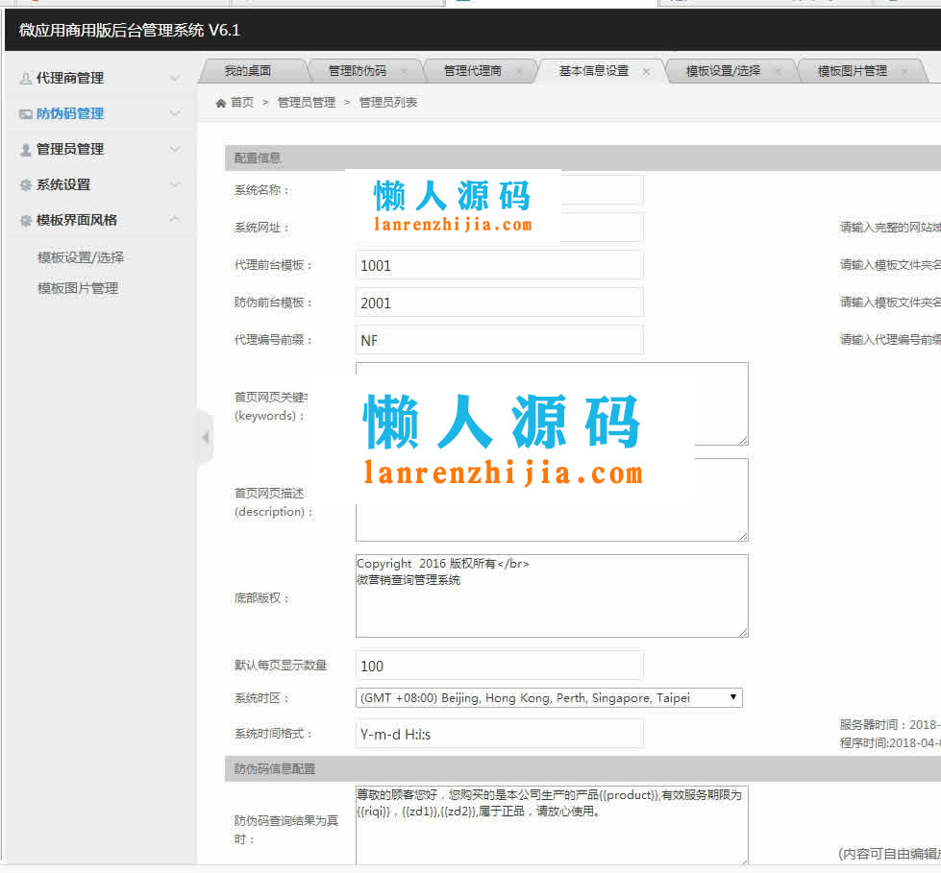Close the 基本信息设置 tab

646,71
